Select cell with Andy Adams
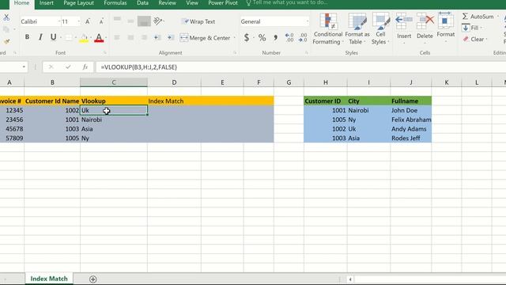This screenshot has width=506, height=285. coord(411,129)
